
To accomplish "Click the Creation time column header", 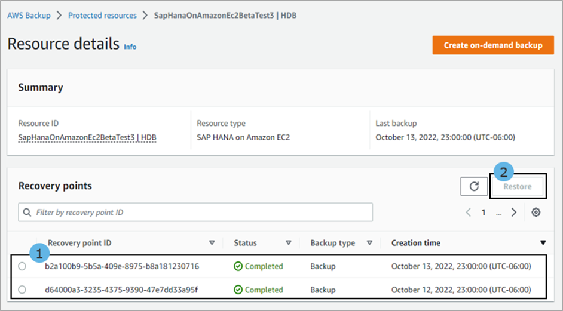I will 416,243.
